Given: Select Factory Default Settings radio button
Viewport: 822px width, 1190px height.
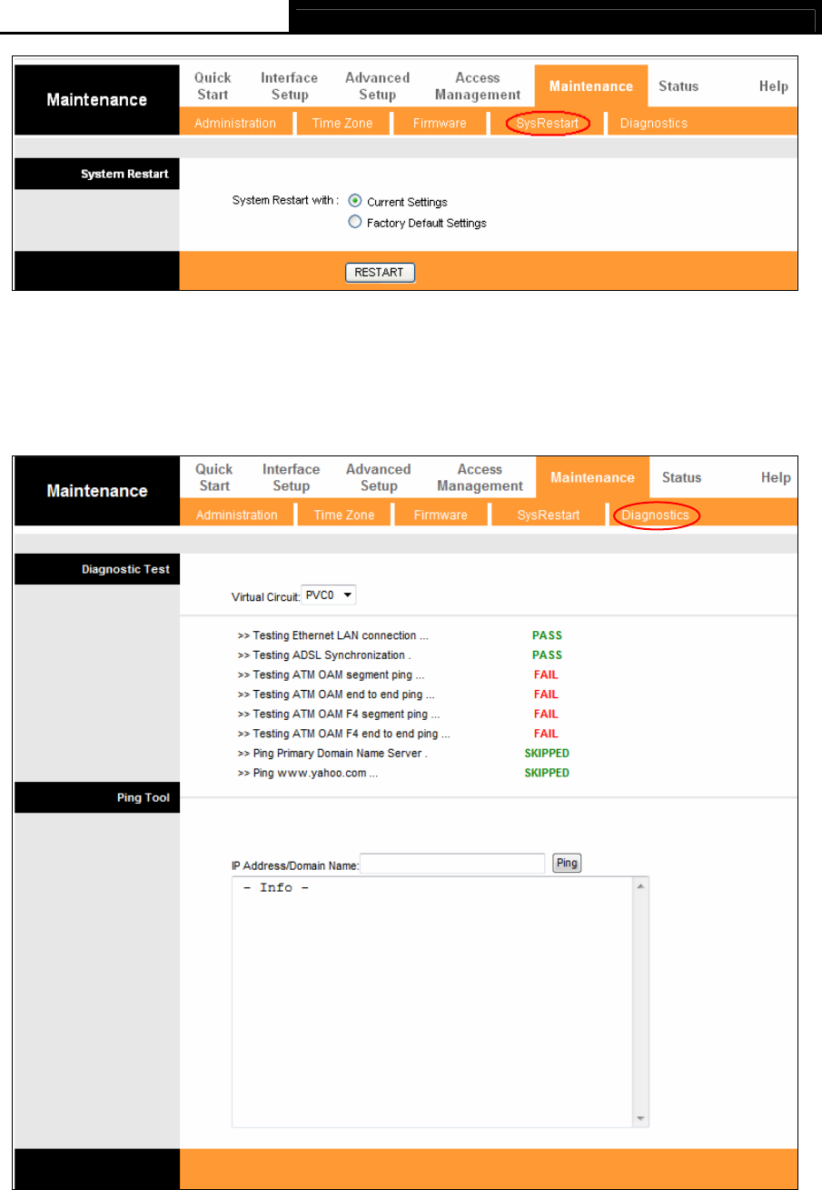Looking at the screenshot, I should (355, 223).
